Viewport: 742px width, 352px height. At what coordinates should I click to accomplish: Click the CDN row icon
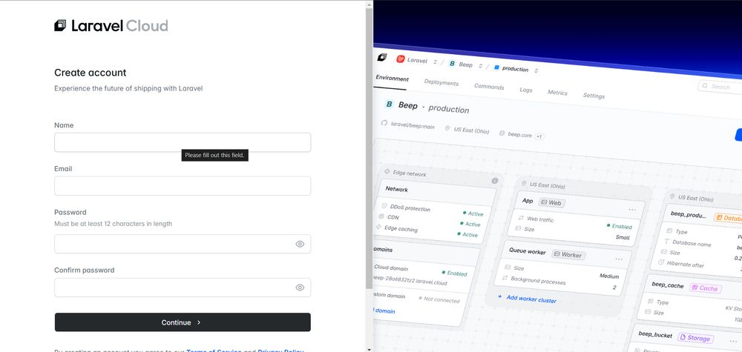[381, 216]
